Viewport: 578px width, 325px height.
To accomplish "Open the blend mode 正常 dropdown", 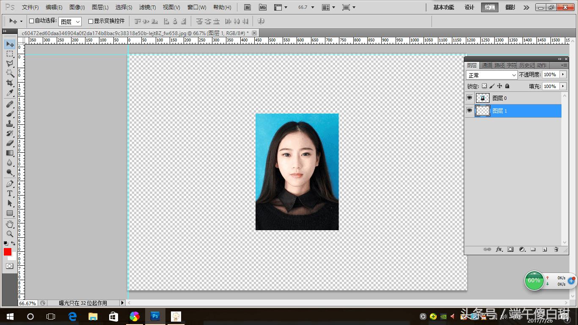I will point(492,75).
